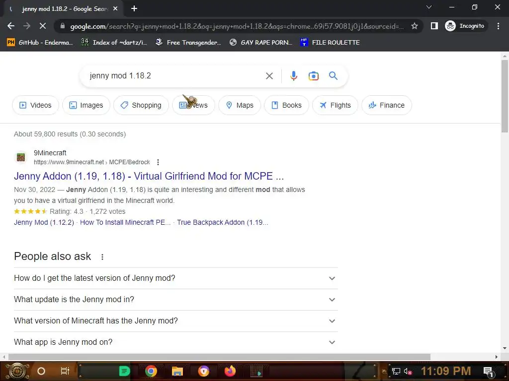Open the purple shield browser on taskbar

(x=203, y=371)
